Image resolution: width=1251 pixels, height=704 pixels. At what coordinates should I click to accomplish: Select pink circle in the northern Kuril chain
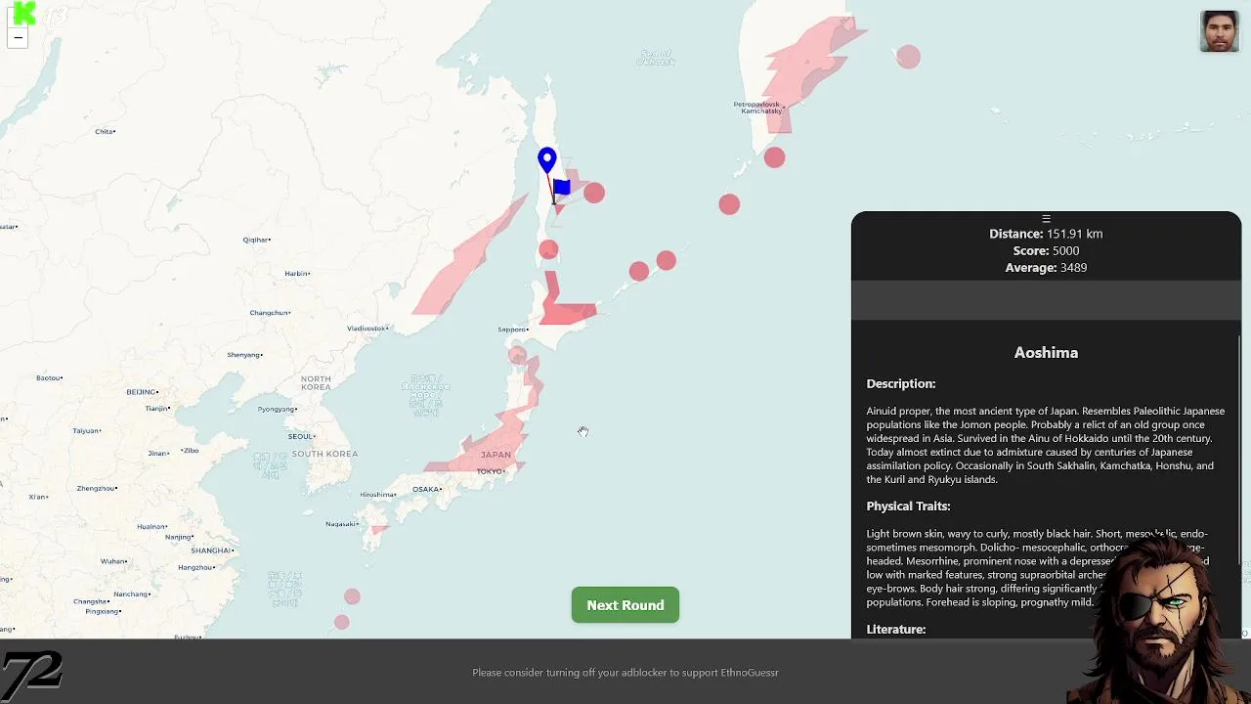[729, 204]
